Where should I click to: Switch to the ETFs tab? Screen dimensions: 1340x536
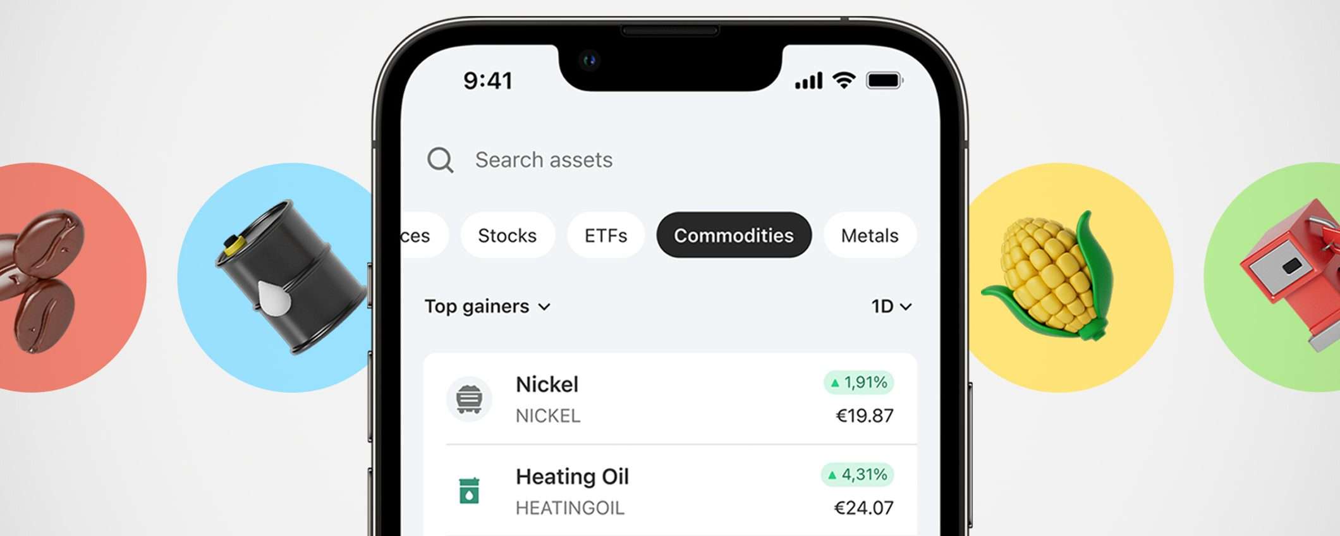605,235
